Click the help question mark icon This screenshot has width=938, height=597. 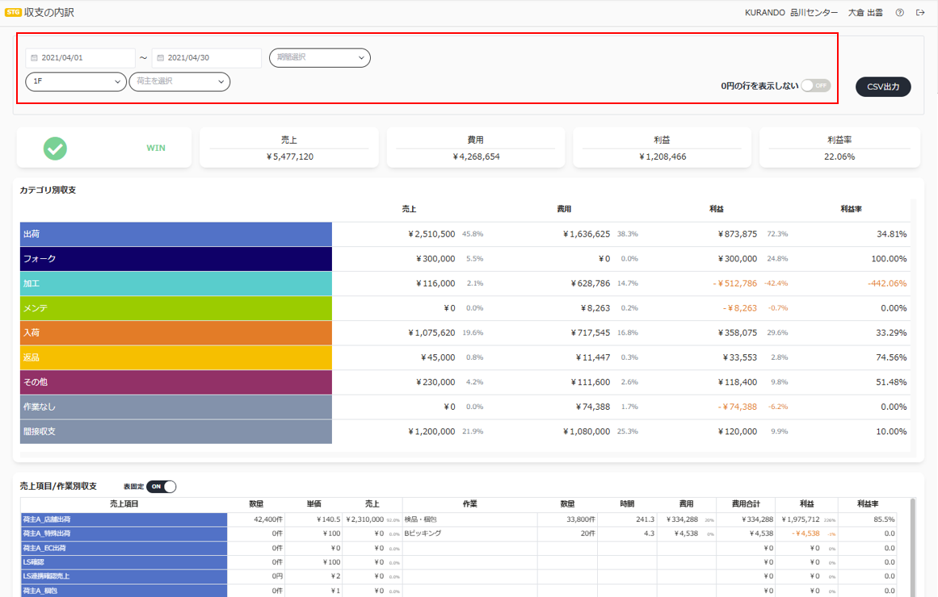pyautogui.click(x=899, y=13)
